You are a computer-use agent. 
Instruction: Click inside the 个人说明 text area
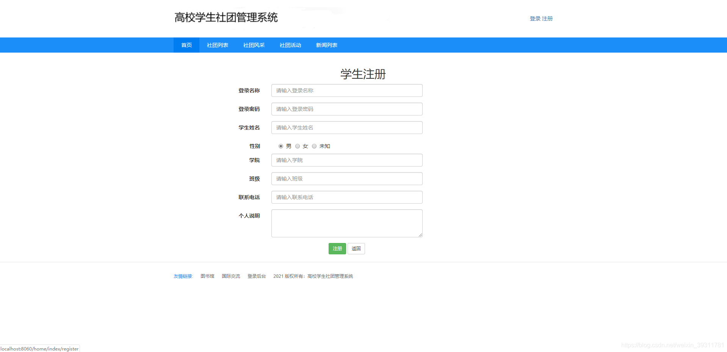[x=347, y=223]
